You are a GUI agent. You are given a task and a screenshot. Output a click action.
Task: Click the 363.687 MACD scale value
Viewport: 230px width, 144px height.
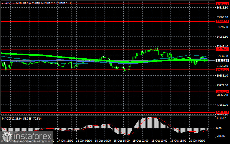[221, 118]
